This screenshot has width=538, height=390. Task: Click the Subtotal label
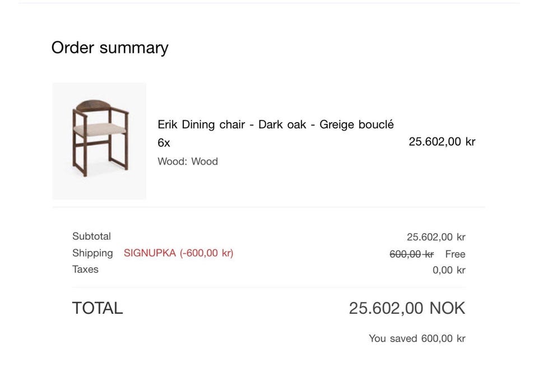click(91, 236)
